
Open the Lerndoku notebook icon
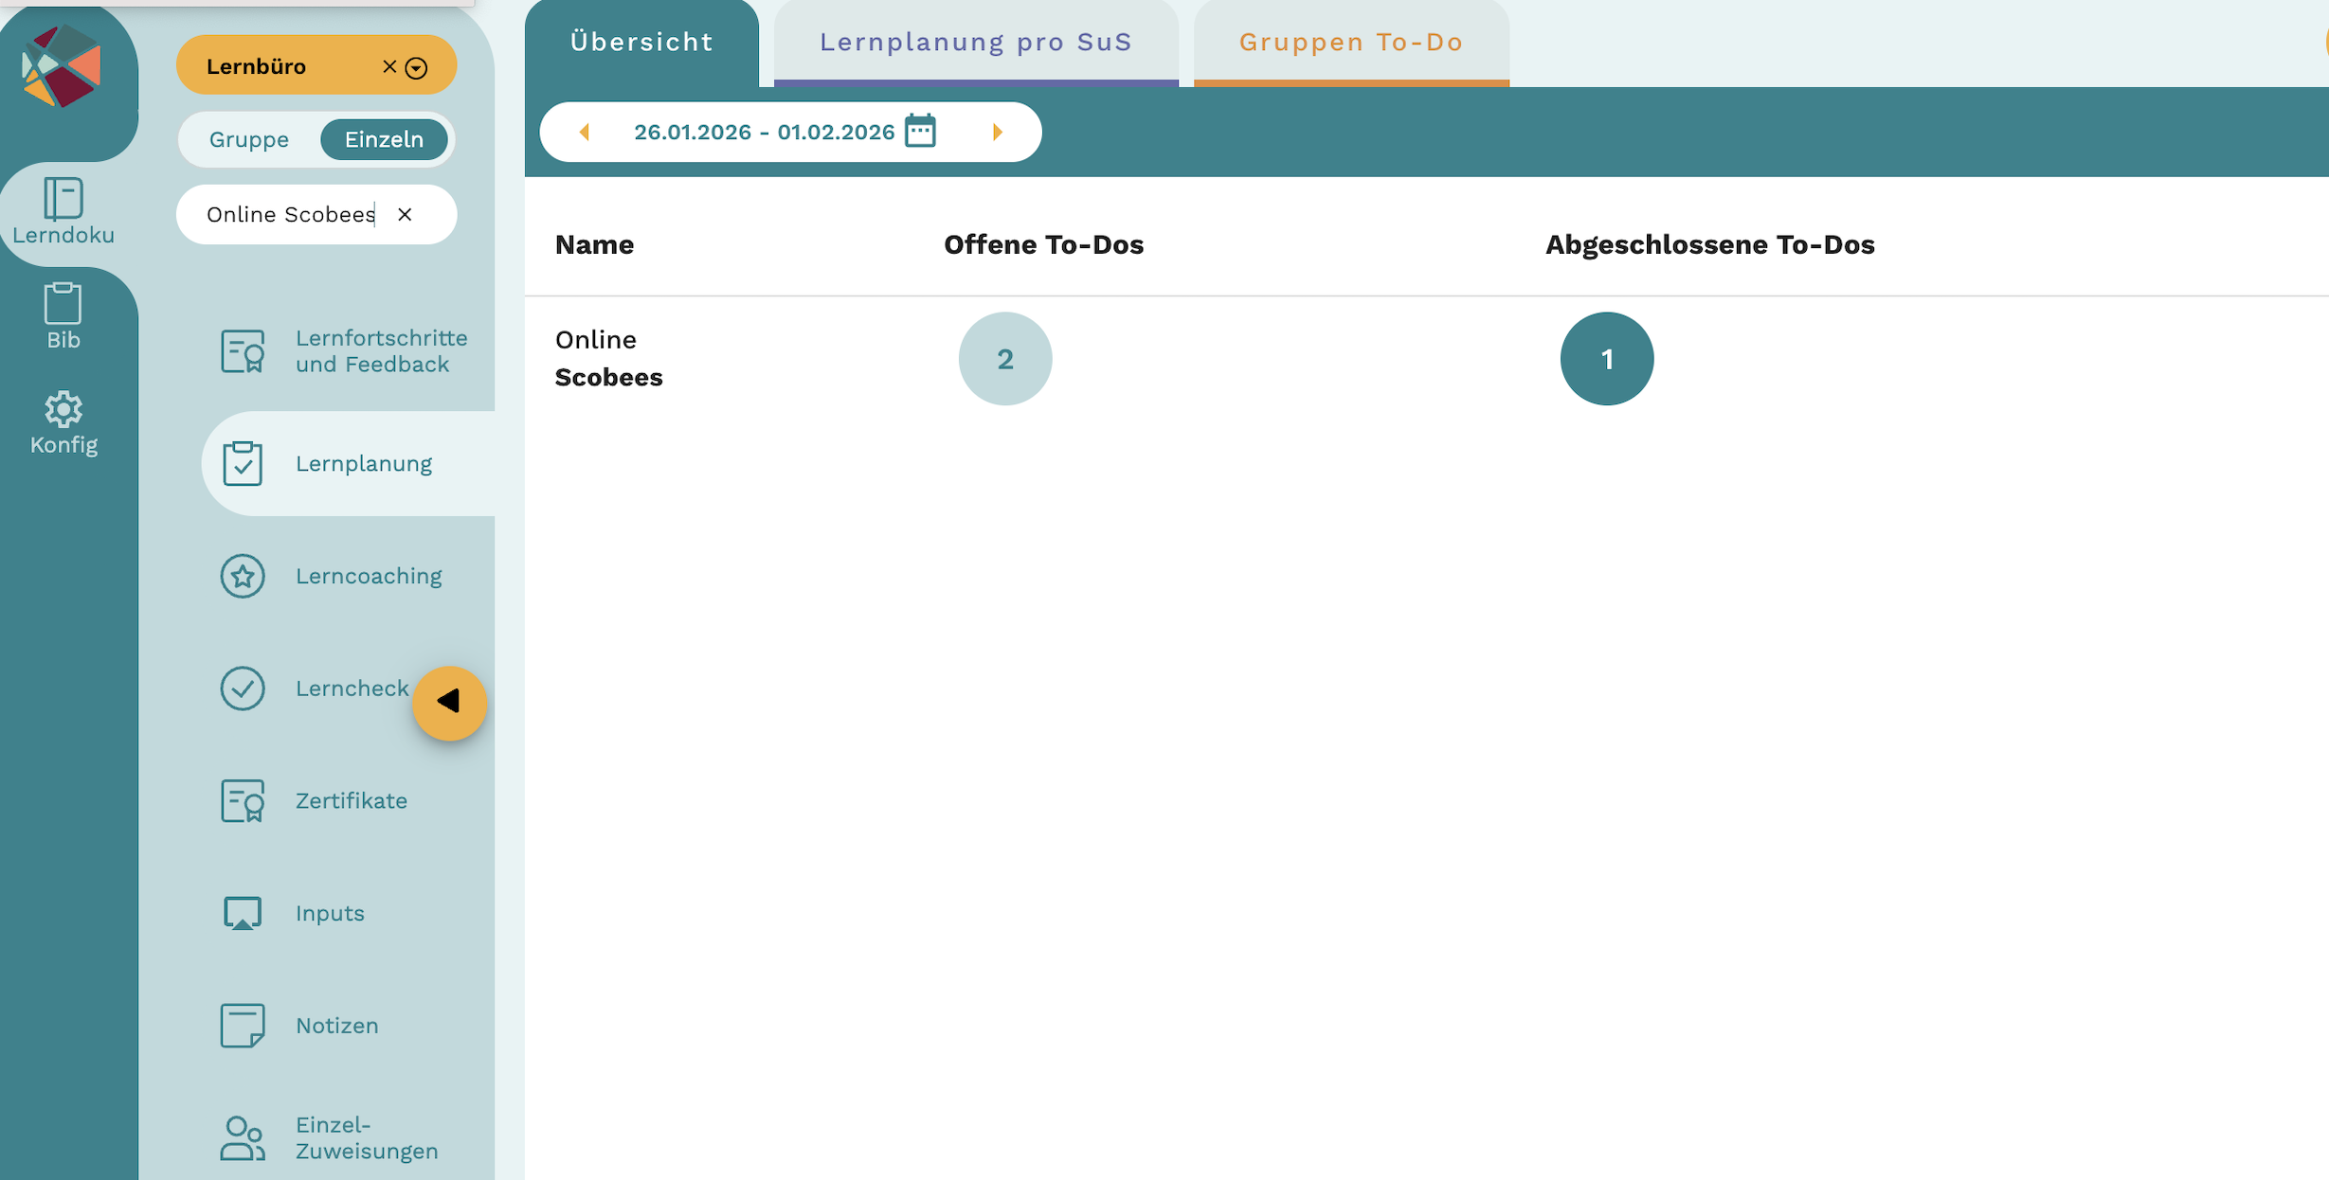click(63, 199)
